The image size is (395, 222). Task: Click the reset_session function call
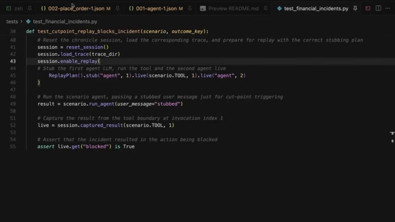tap(85, 47)
